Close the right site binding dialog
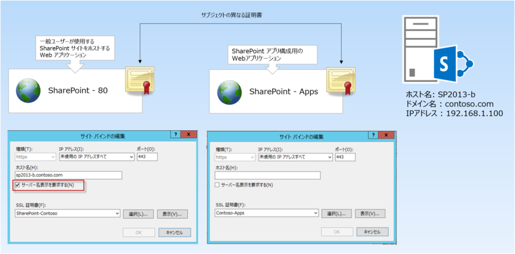Image resolution: width=515 pixels, height=254 pixels. 386,135
